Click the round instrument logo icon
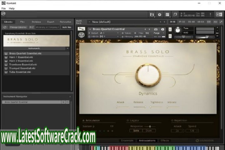The width and height of the screenshot is (225, 150). [x=81, y=35]
